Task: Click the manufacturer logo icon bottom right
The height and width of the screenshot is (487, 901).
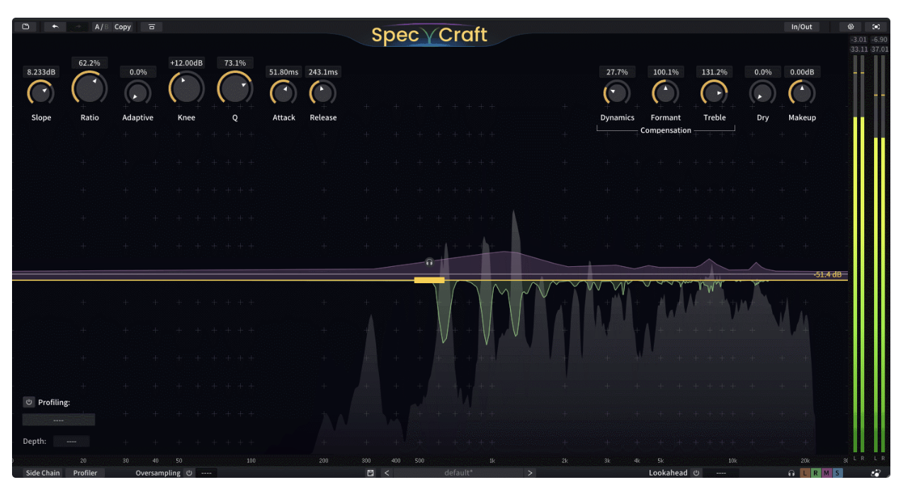Action: click(875, 473)
